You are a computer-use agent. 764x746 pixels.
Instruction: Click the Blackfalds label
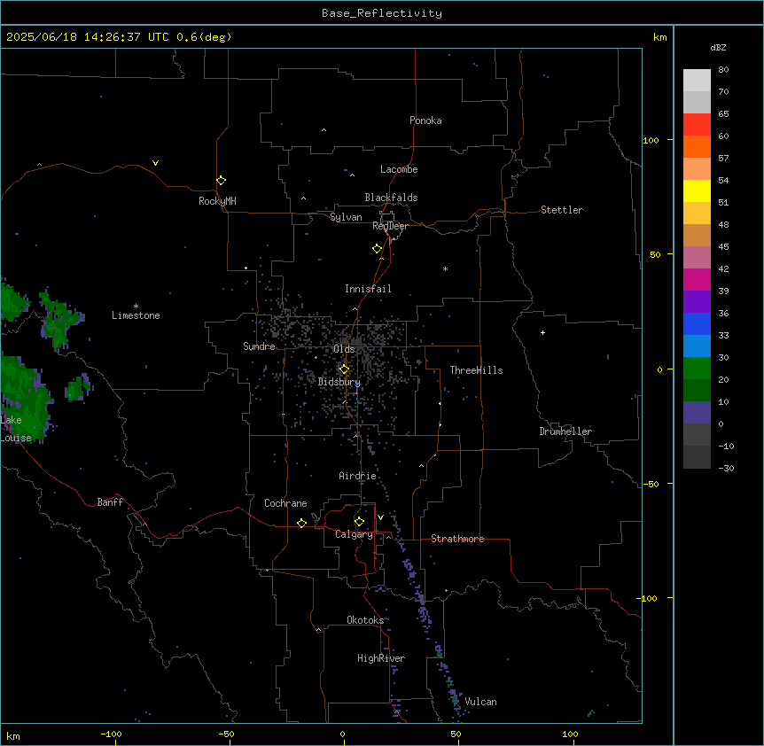pyautogui.click(x=391, y=198)
